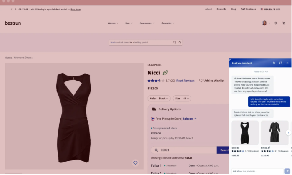292x175 pixels.
Task: Open Read Reviews link
Action: (185, 81)
